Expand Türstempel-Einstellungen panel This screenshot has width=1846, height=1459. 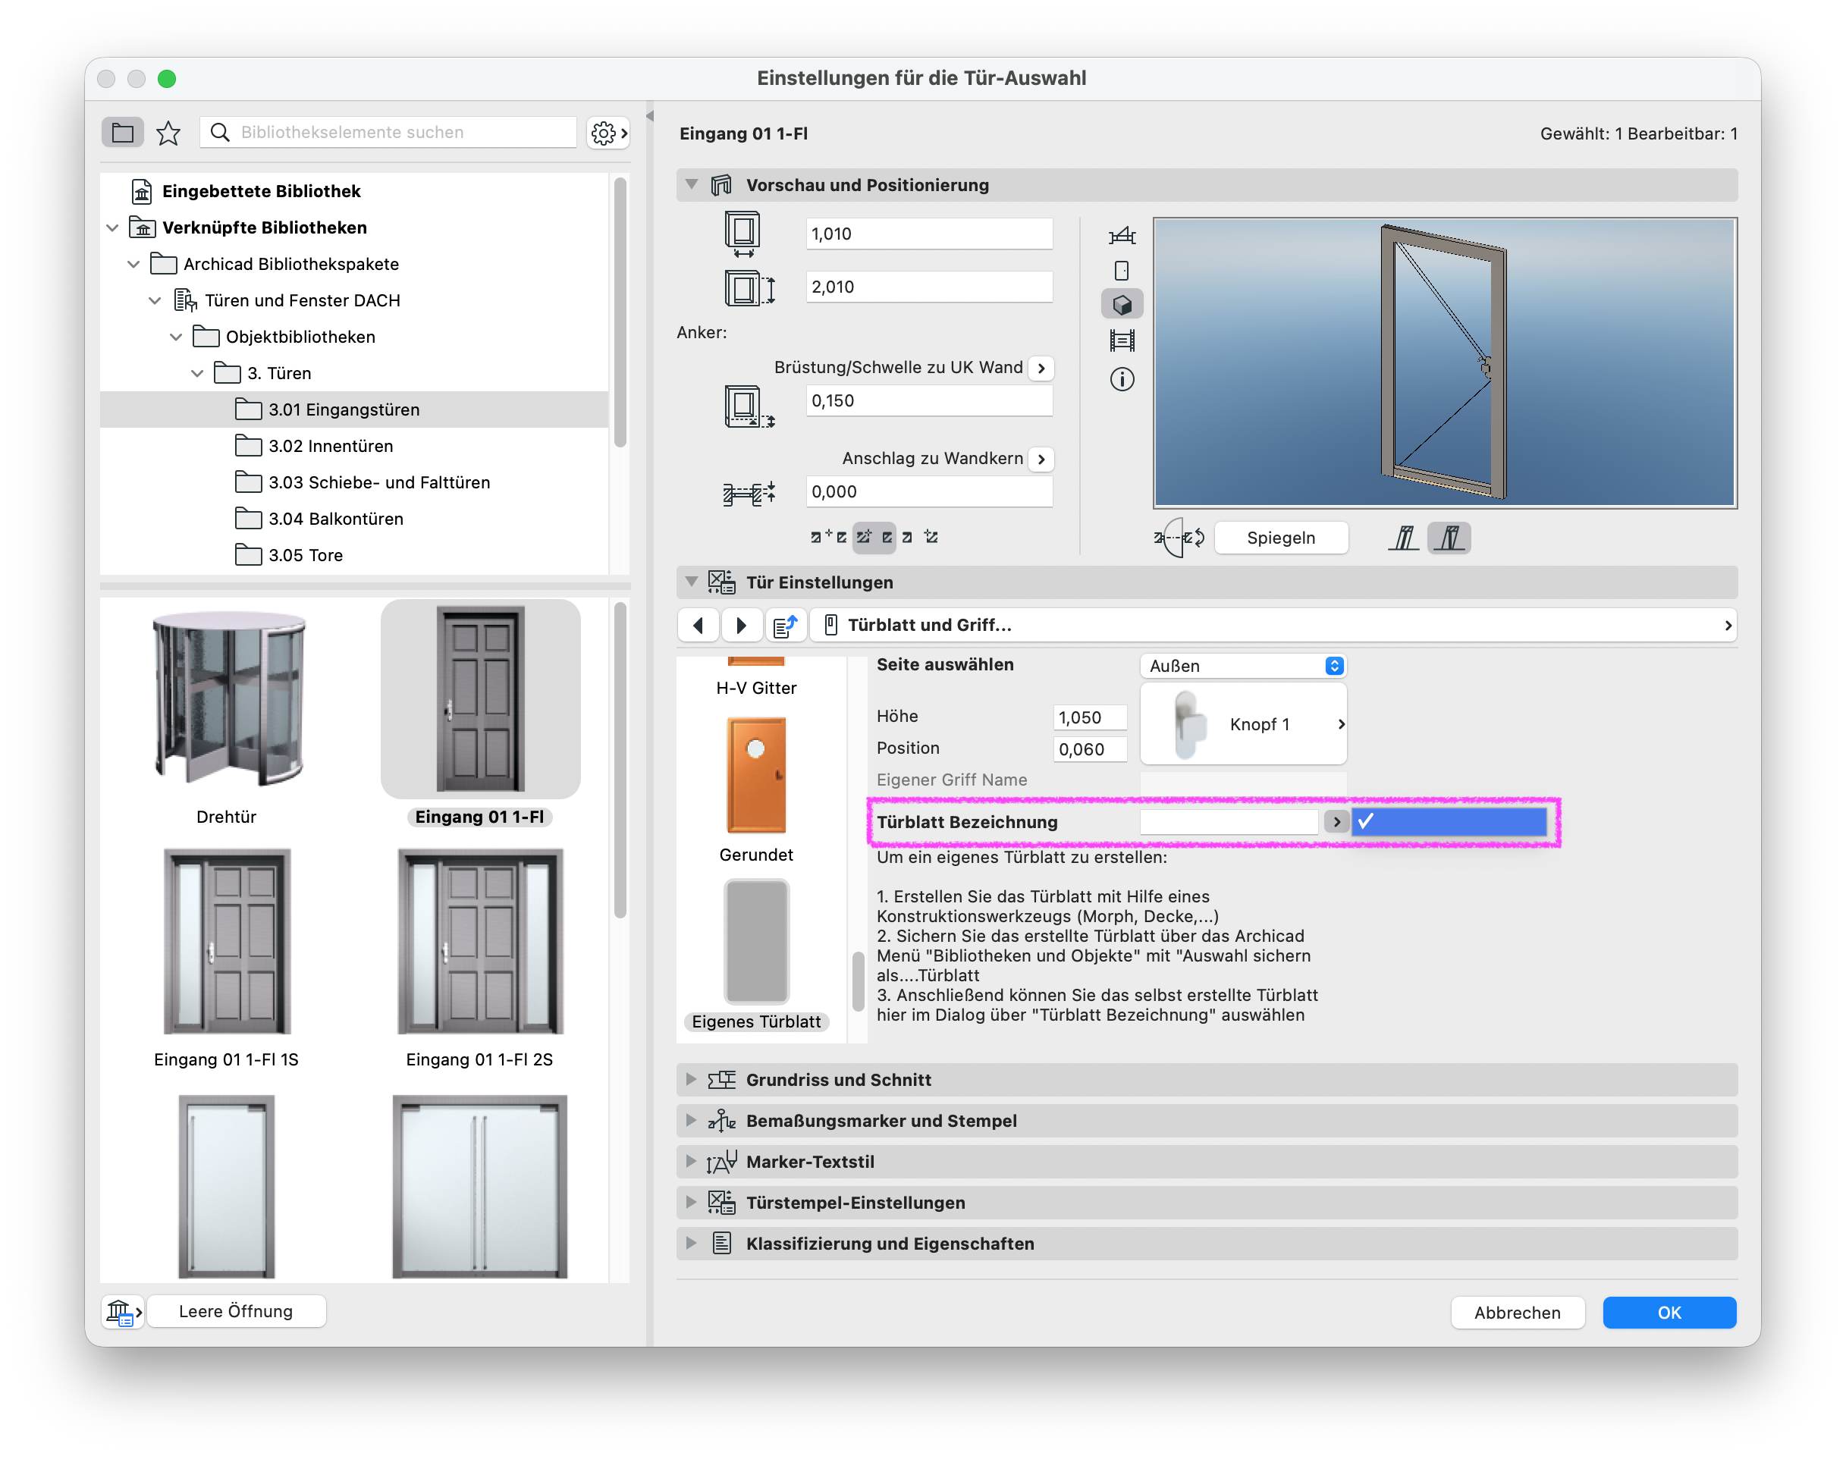click(x=692, y=1203)
